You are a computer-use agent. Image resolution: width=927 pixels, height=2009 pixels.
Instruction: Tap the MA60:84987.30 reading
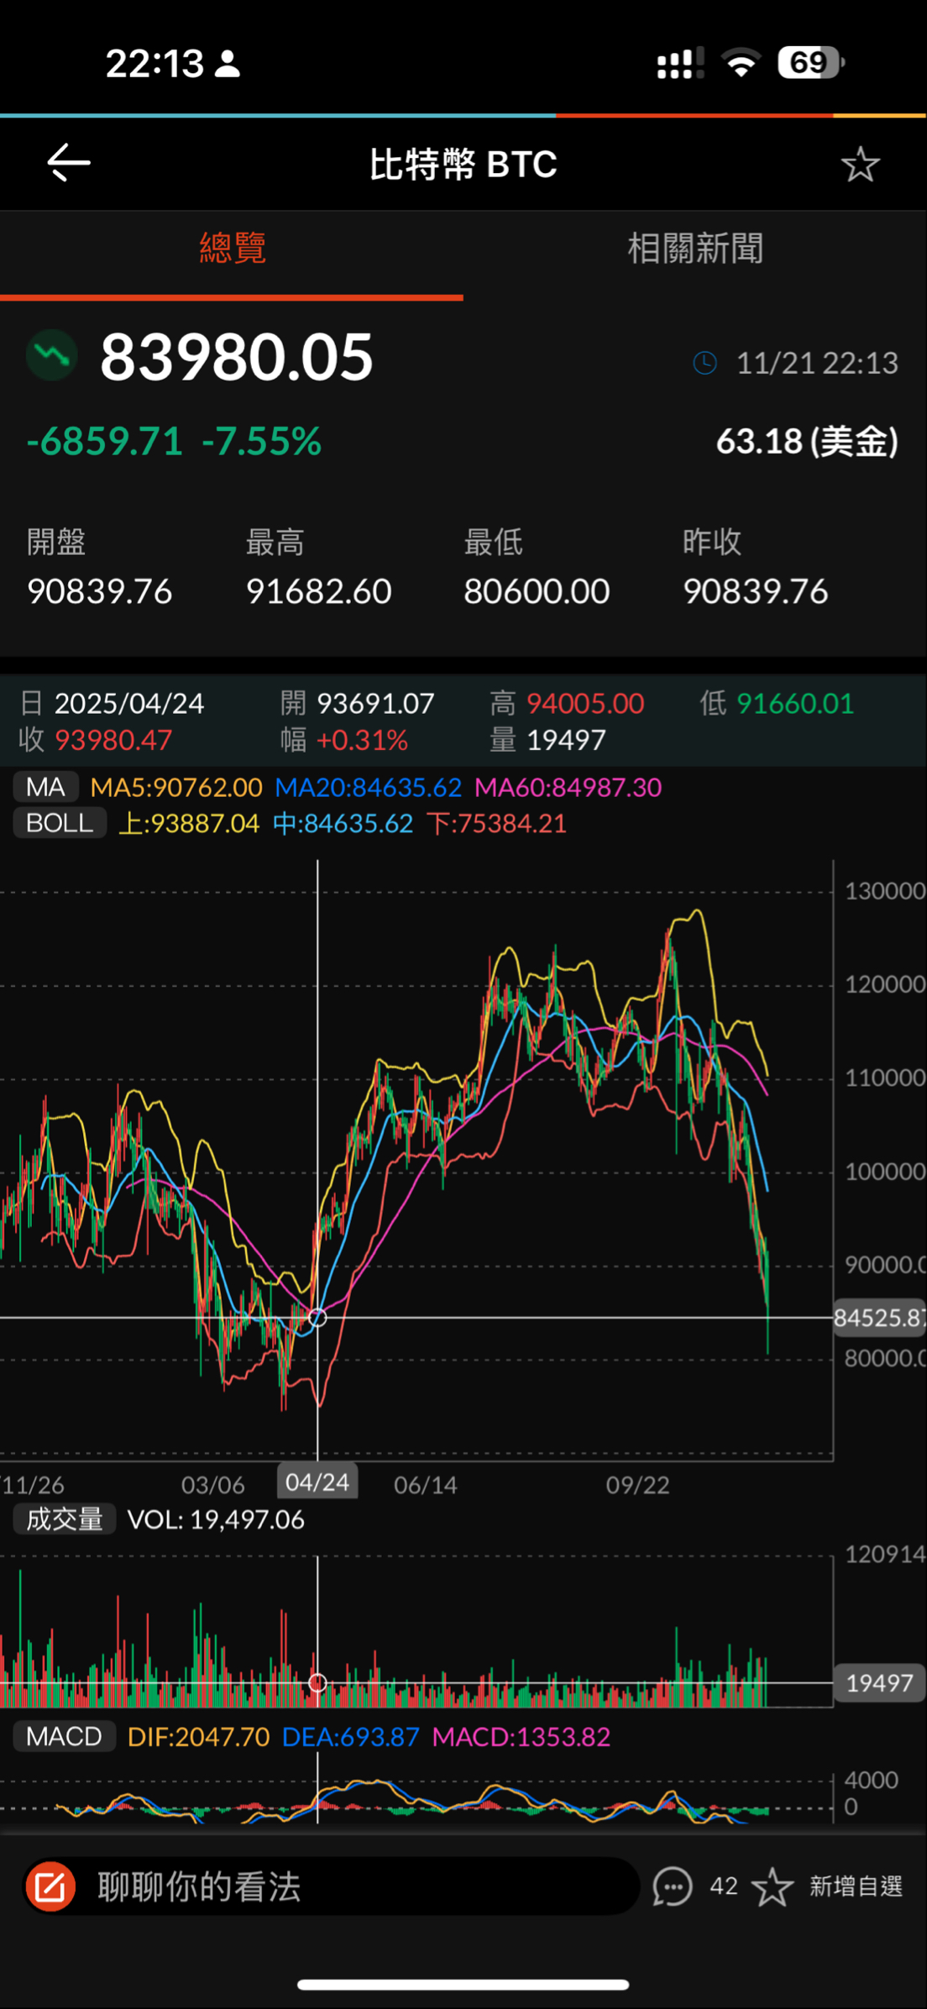(x=568, y=787)
